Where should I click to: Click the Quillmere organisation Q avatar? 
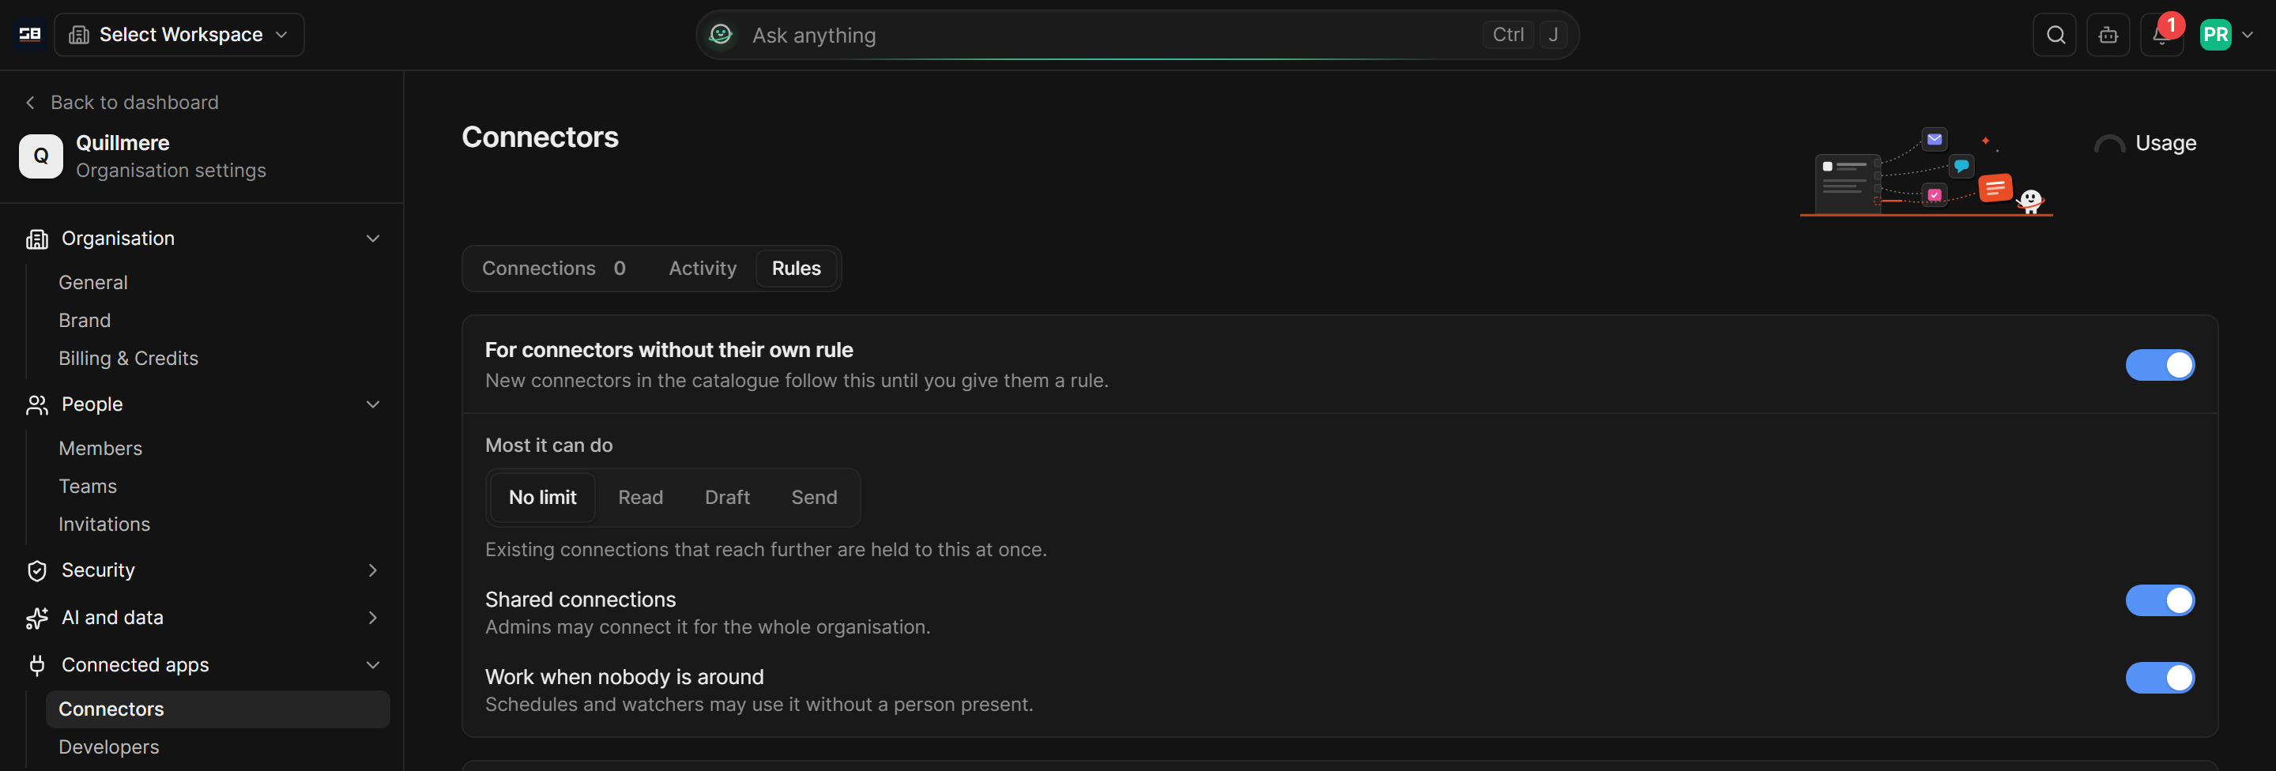[40, 156]
